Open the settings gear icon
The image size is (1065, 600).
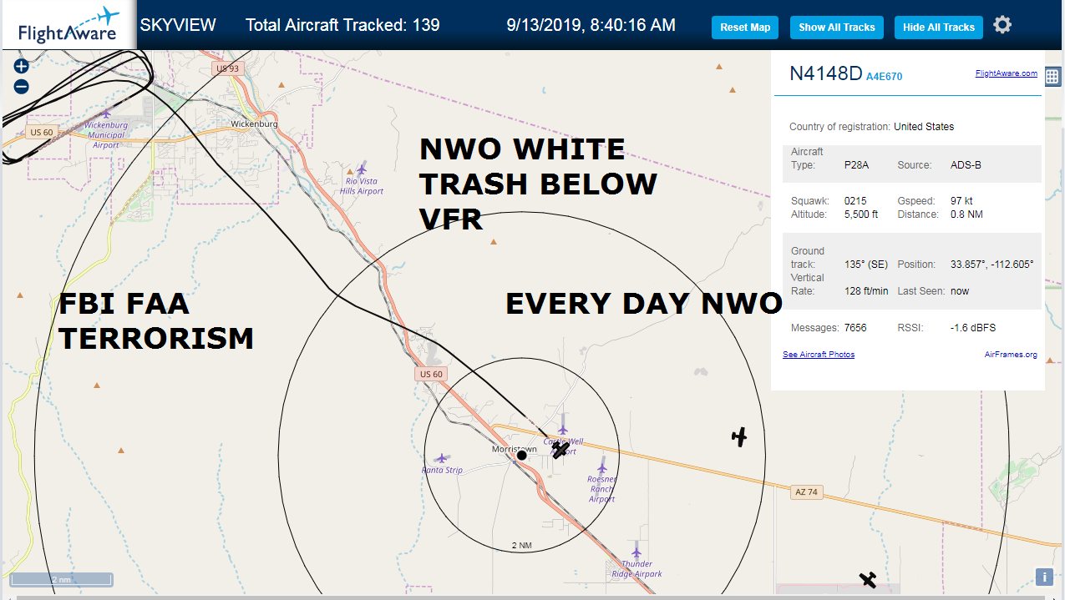point(1002,25)
